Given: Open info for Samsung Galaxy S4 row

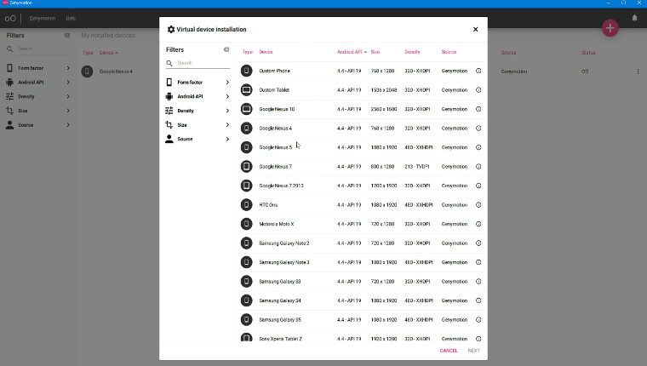Looking at the screenshot, I should (478, 300).
